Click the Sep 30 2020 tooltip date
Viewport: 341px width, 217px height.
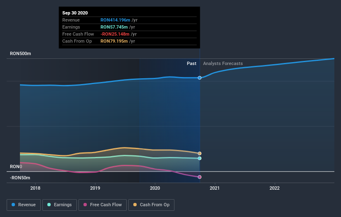click(x=75, y=13)
